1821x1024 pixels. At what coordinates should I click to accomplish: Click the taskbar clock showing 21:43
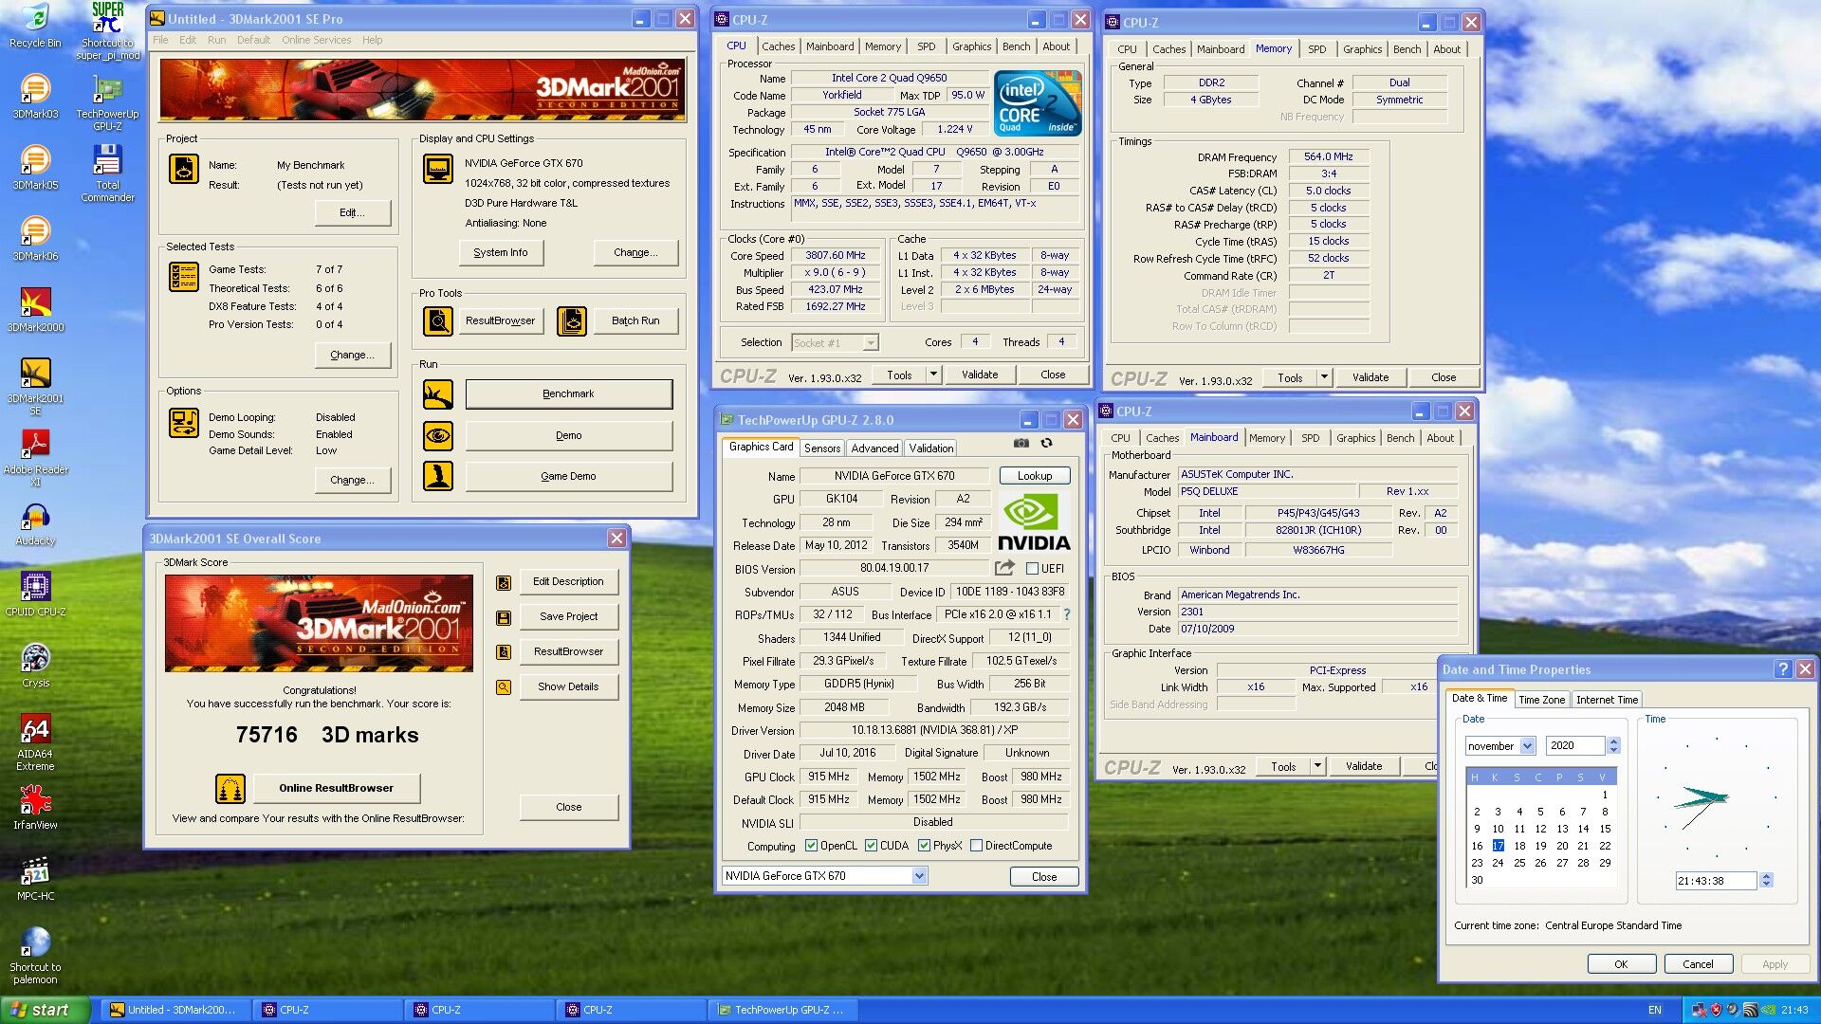1794,1010
